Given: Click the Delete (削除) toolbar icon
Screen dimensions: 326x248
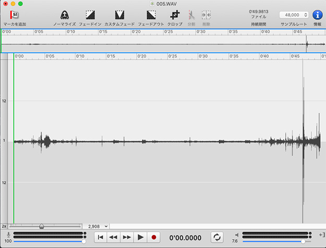Looking at the screenshot, I should coord(206,15).
